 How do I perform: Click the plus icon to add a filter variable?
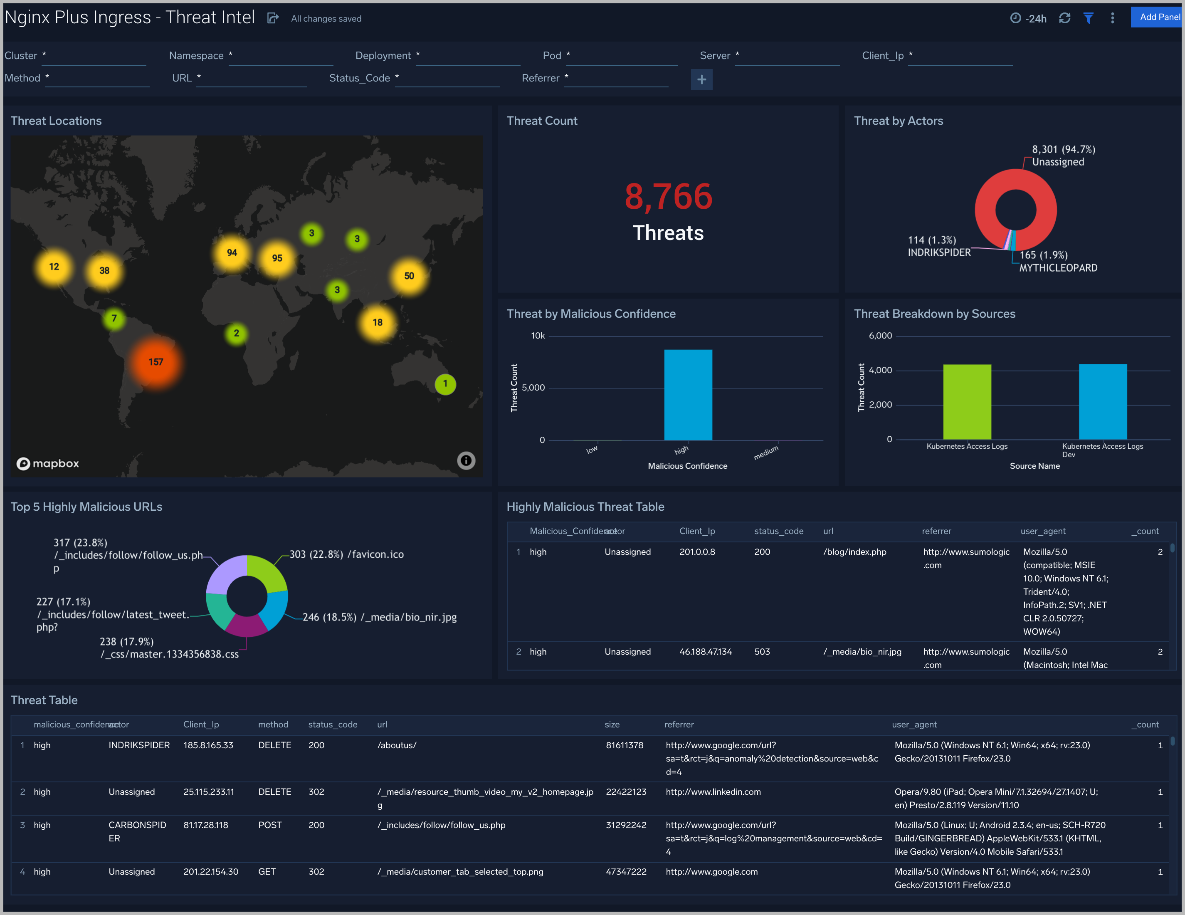click(701, 80)
